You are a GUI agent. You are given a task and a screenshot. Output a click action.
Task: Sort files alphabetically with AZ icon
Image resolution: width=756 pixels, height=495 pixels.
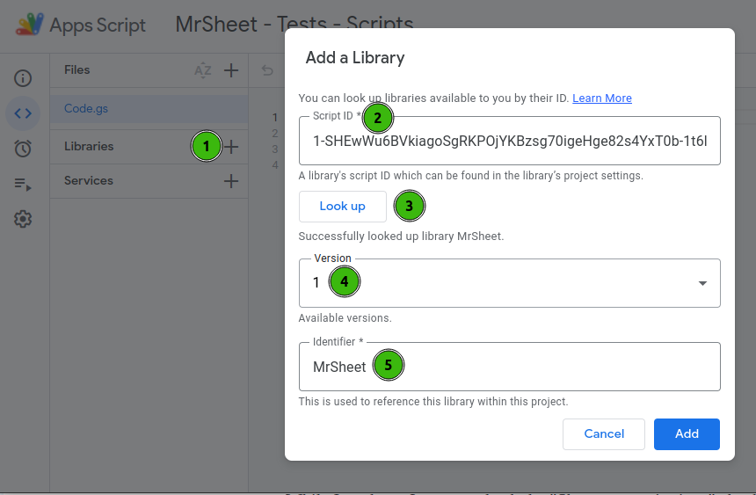pyautogui.click(x=203, y=70)
